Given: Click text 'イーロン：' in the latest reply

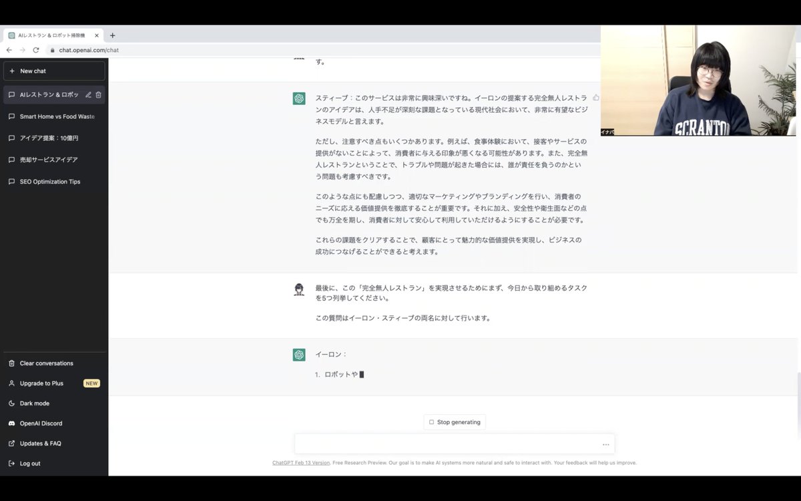Looking at the screenshot, I should (x=331, y=355).
